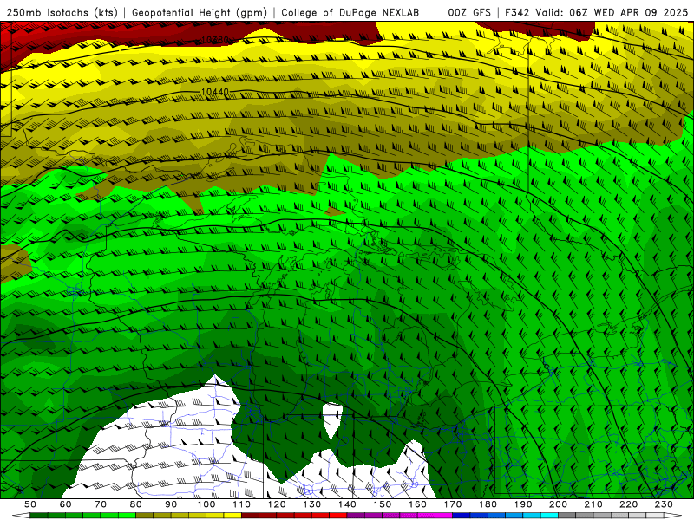This screenshot has height=520, width=694.
Task: Click the 80 label on the color bar
Action: [x=136, y=504]
